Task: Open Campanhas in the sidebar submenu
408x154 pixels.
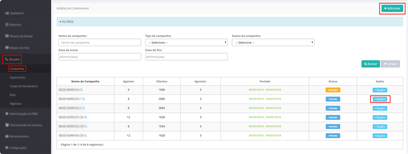Action: click(17, 69)
